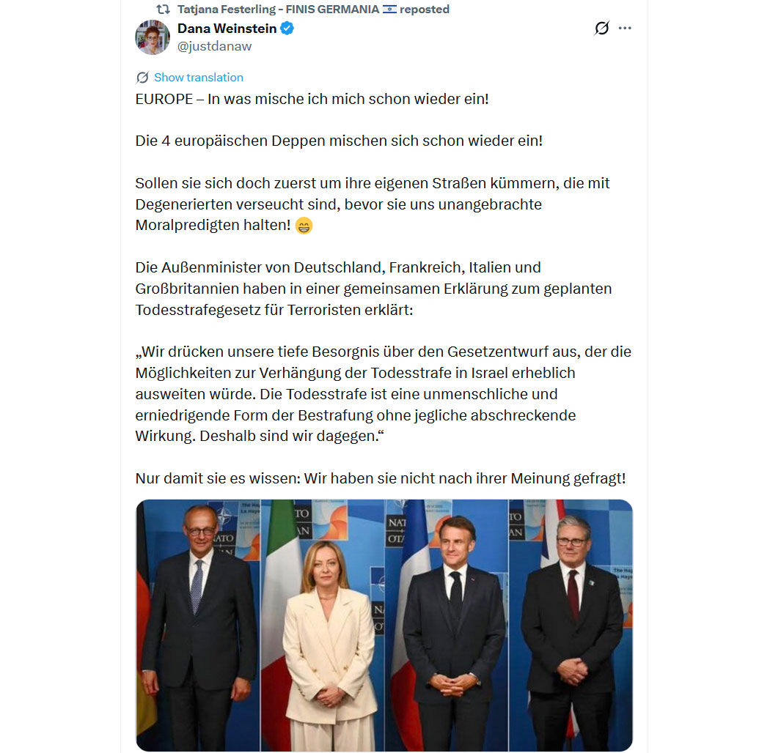Open the three-dot more options menu
This screenshot has width=770, height=753.
(x=625, y=28)
